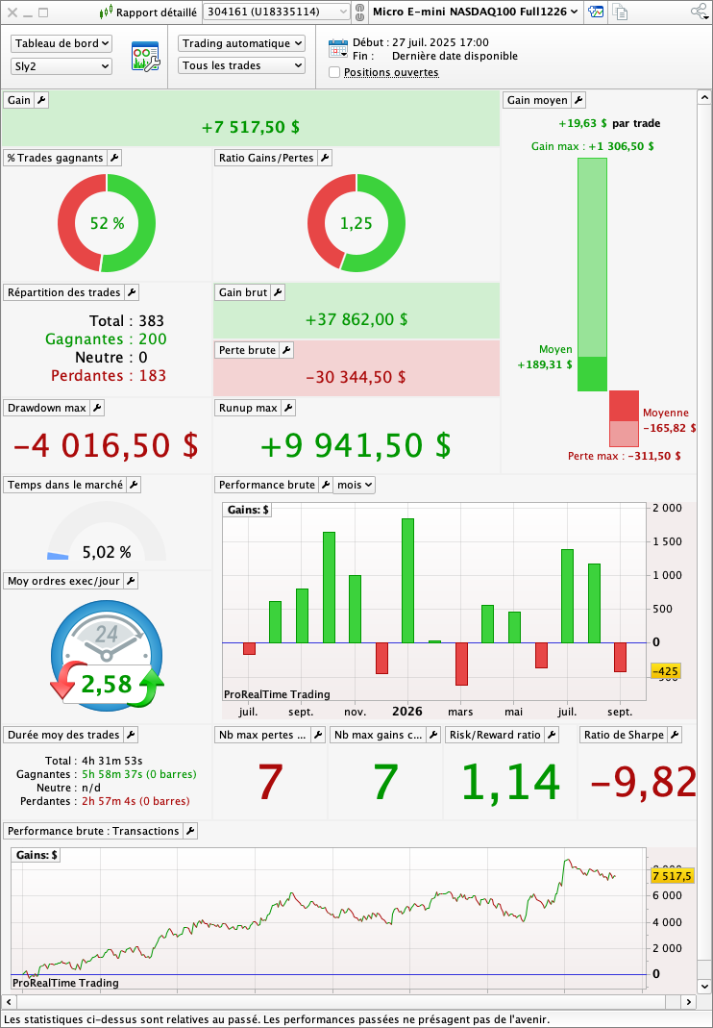Click the vertical scrollbar up arrow
The width and height of the screenshot is (713, 1028).
[x=704, y=98]
